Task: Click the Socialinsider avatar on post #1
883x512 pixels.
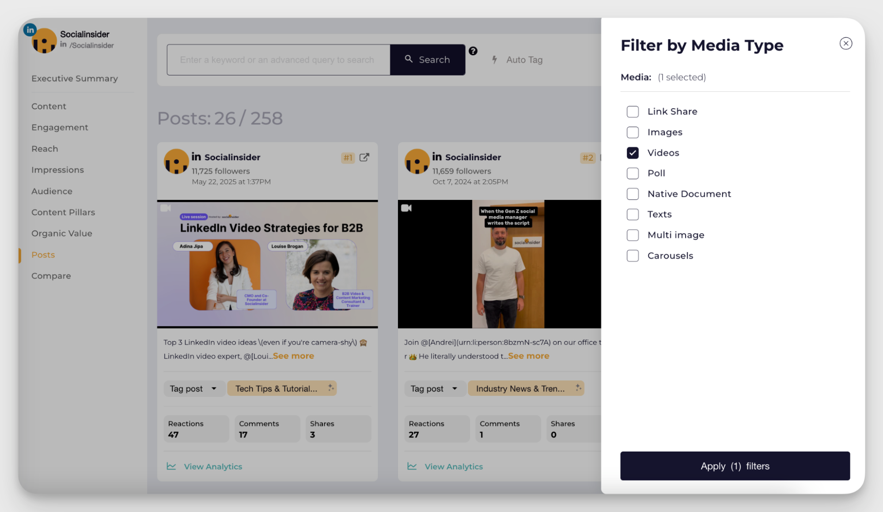Action: pyautogui.click(x=176, y=161)
